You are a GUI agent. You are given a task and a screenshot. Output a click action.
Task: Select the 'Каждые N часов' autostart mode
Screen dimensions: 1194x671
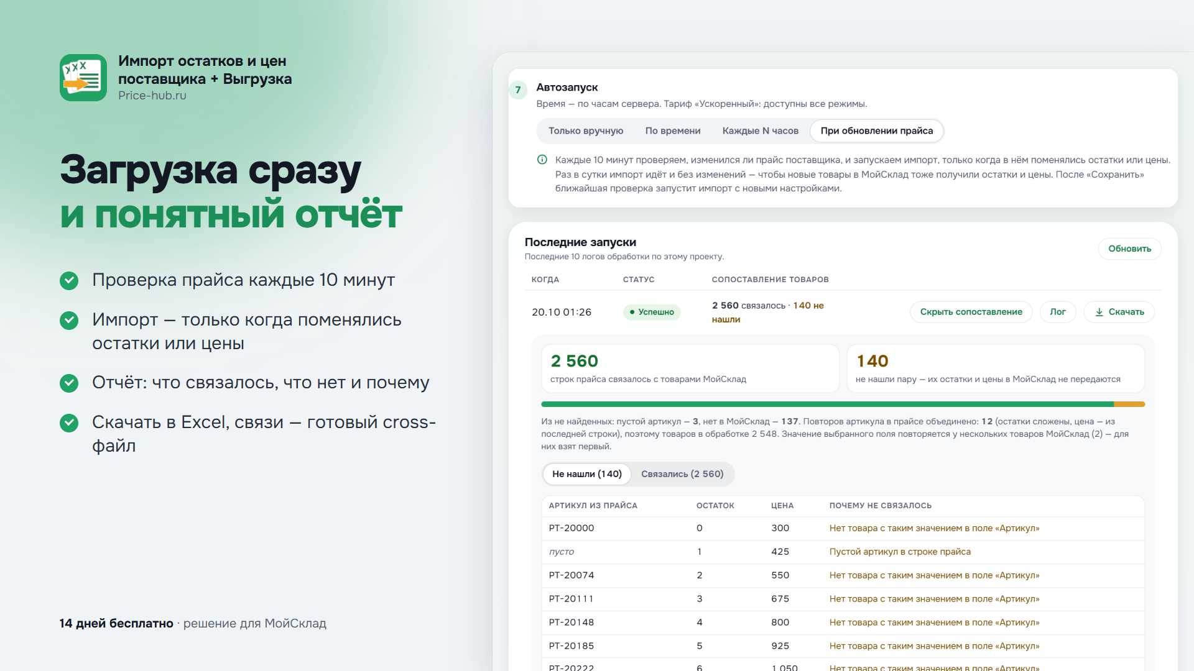pos(761,131)
